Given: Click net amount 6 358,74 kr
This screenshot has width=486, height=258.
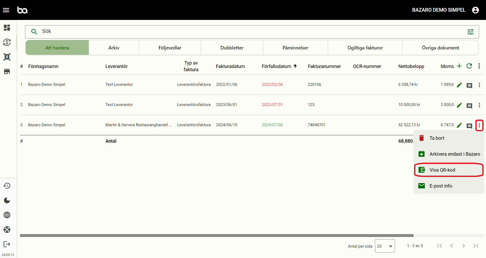Looking at the screenshot, I should click(x=408, y=84).
